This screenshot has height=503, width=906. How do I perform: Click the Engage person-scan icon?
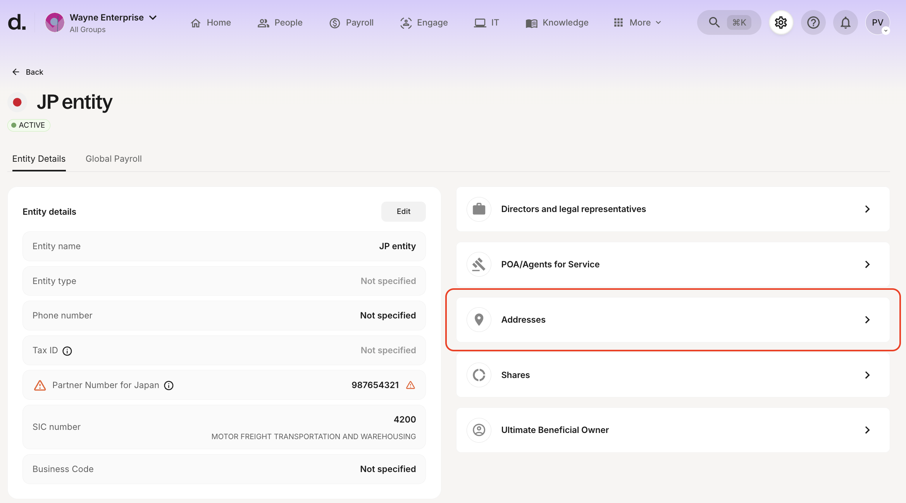[x=406, y=23]
